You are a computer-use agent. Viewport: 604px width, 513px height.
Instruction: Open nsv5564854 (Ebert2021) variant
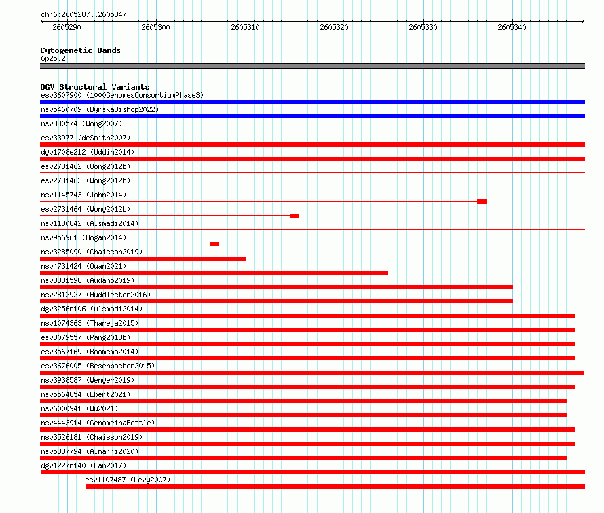coord(86,394)
